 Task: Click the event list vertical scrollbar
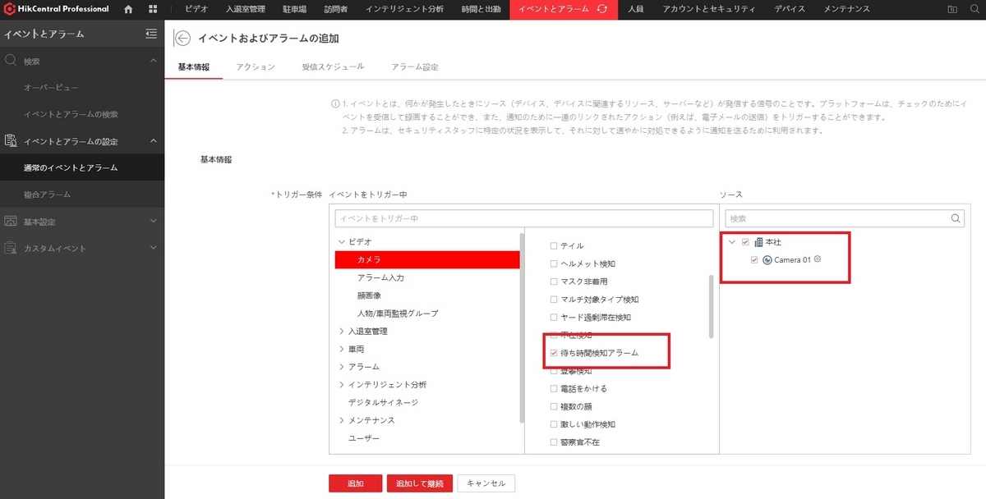[x=711, y=306]
